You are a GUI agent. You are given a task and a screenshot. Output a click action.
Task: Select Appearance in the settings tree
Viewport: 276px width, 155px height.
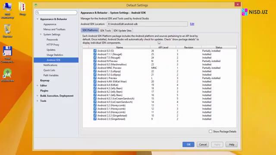click(50, 24)
